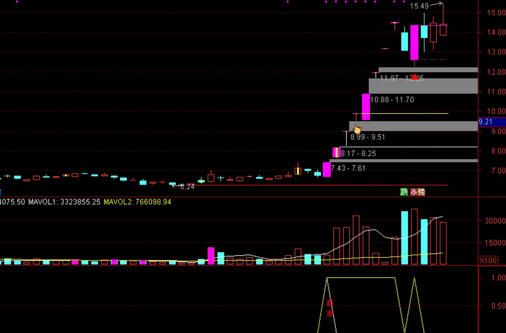This screenshot has height=333, width=506.
Task: Select the 10.88 - 11.70 gap label
Action: [392, 100]
